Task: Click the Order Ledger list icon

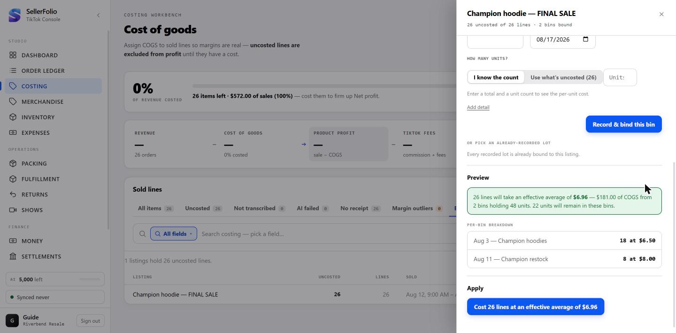Action: [13, 70]
